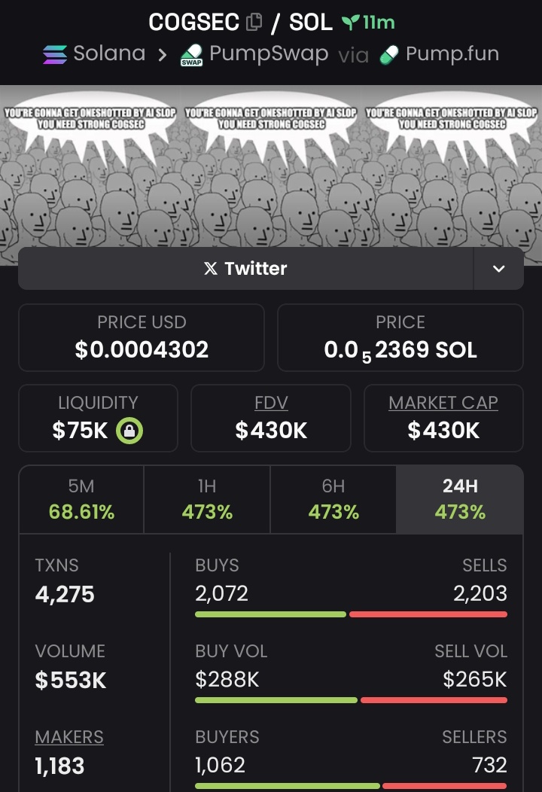This screenshot has width=542, height=792.
Task: Click the underlined FDV label
Action: (x=271, y=403)
